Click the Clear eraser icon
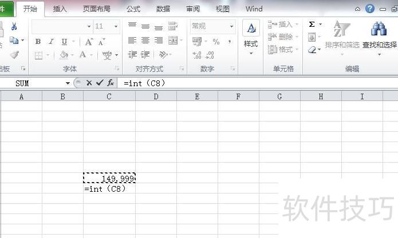 [x=312, y=50]
